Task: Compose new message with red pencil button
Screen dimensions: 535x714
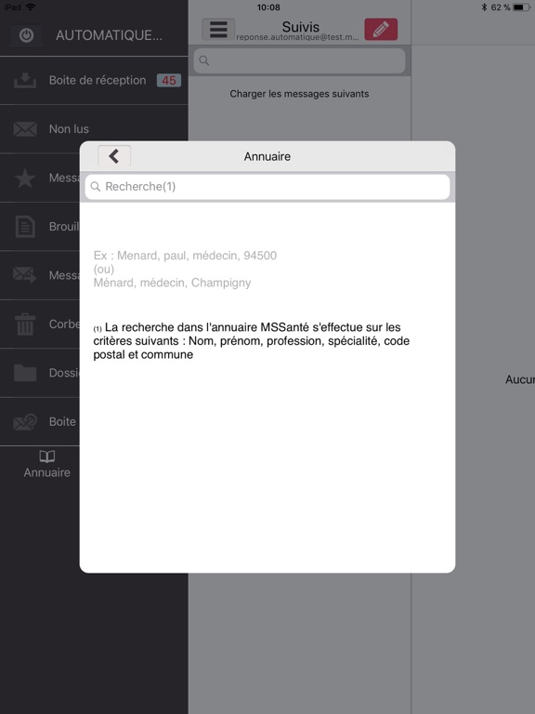Action: click(381, 29)
